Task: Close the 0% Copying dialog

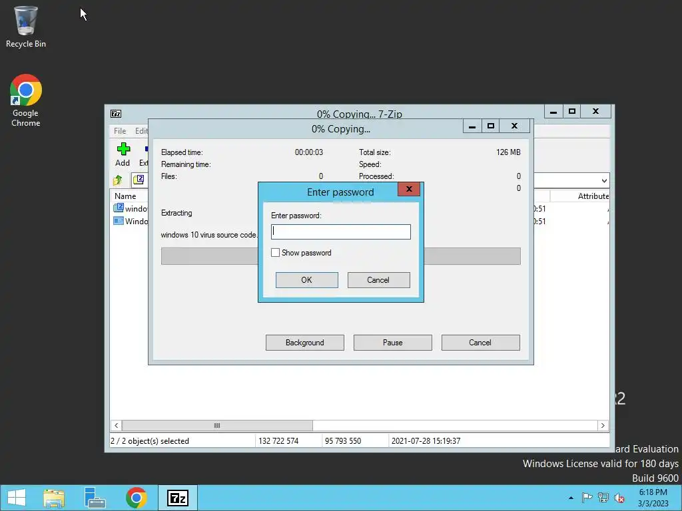Action: click(515, 126)
